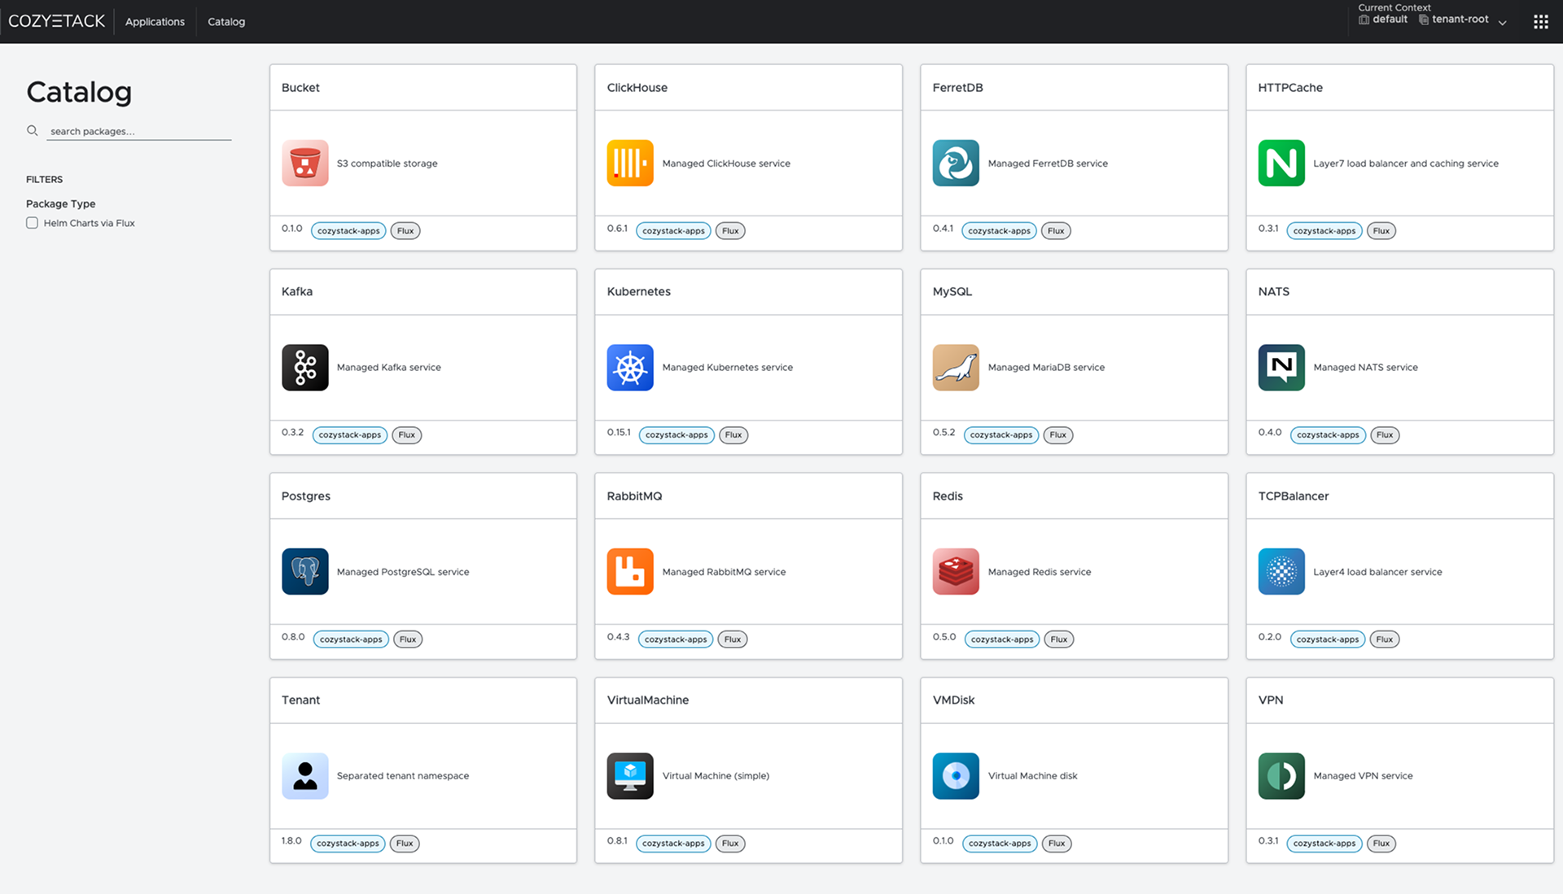
Task: Click the Postgres elephant icon
Action: tap(305, 572)
